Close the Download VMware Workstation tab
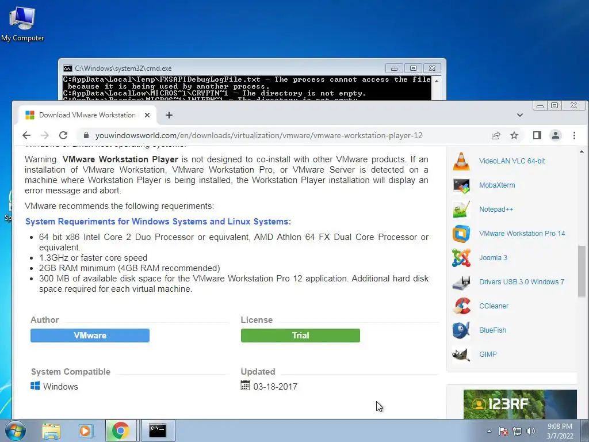This screenshot has height=442, width=589. tap(147, 115)
